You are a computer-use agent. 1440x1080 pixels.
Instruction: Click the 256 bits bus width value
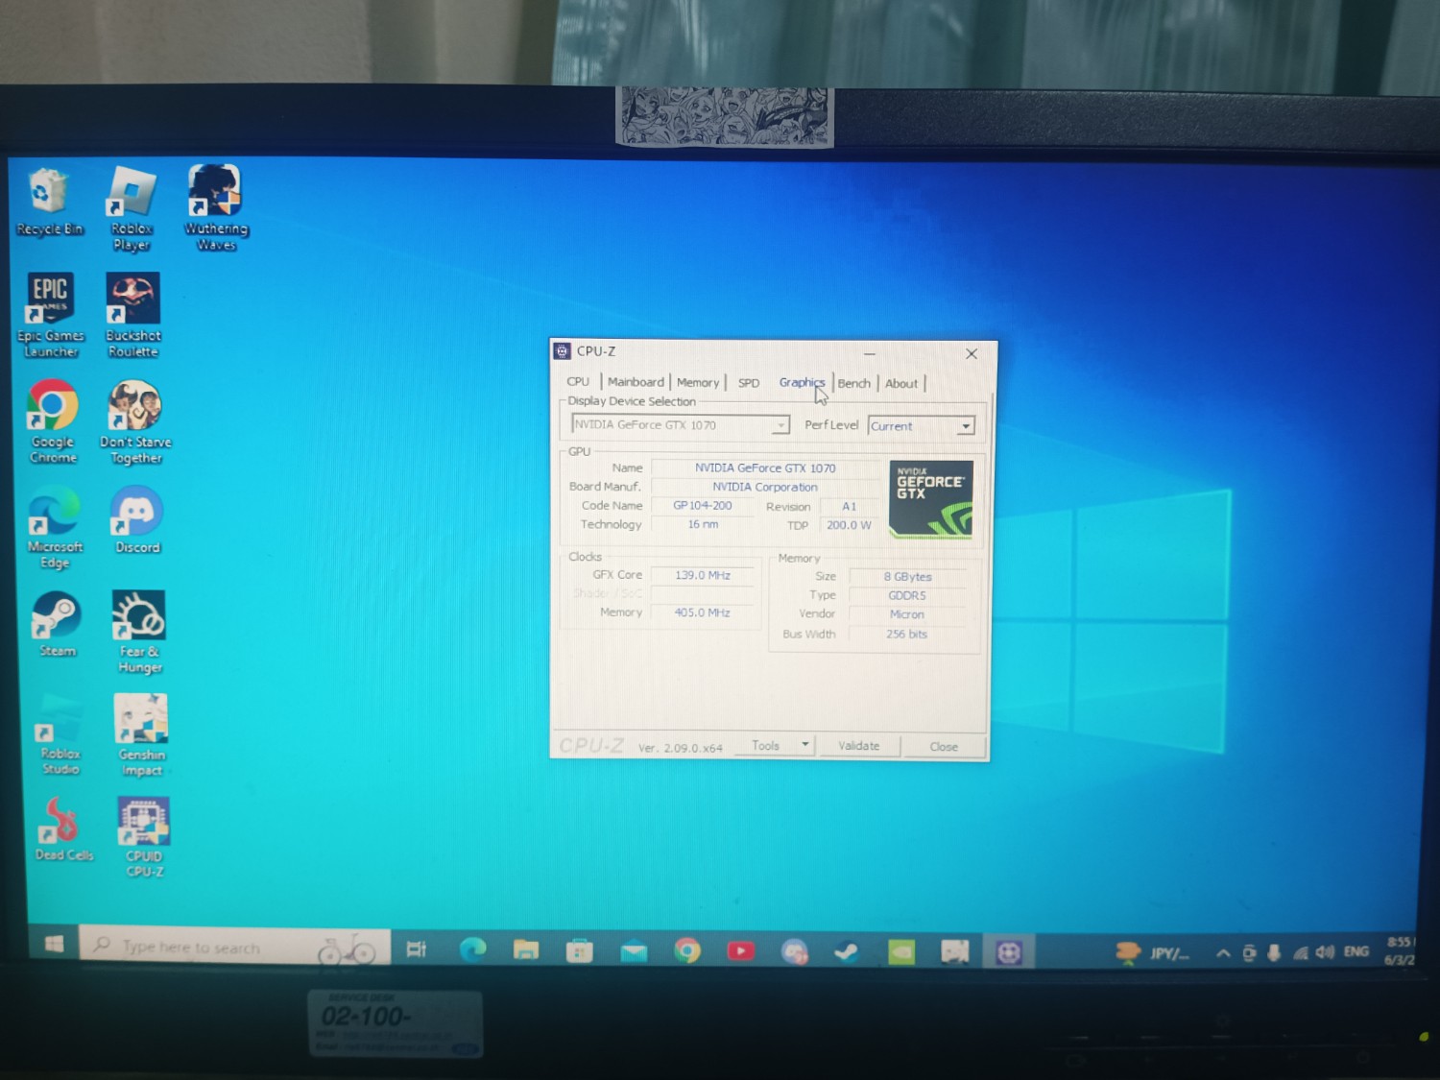[907, 634]
